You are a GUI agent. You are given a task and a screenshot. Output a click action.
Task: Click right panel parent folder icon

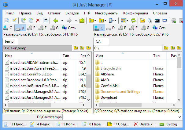(x=172, y=48)
